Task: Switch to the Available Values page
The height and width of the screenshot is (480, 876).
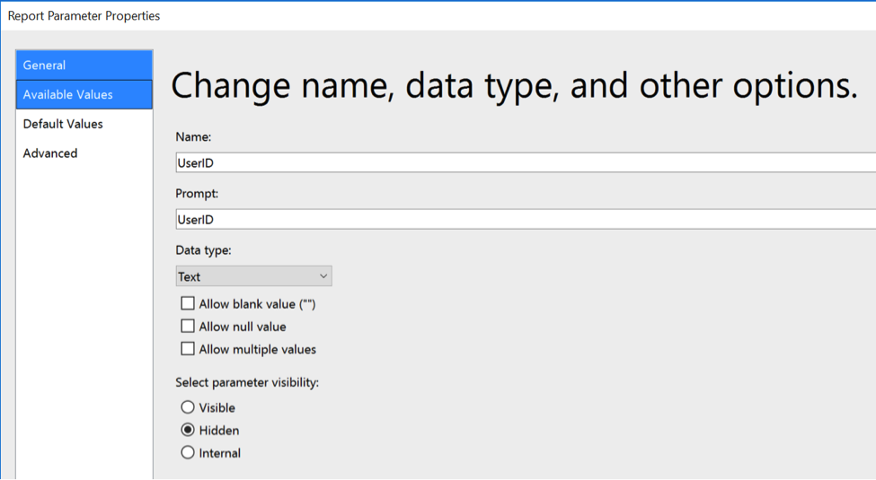Action: point(84,94)
